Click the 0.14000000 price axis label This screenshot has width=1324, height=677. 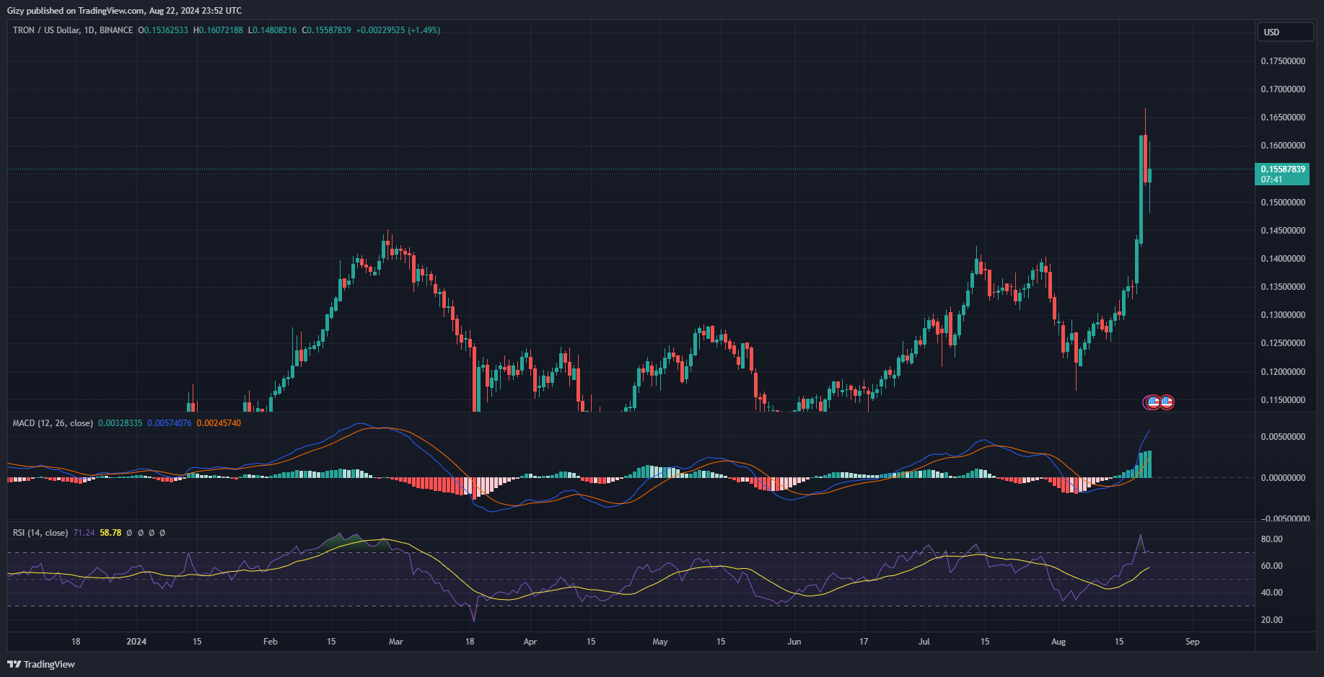pos(1283,259)
